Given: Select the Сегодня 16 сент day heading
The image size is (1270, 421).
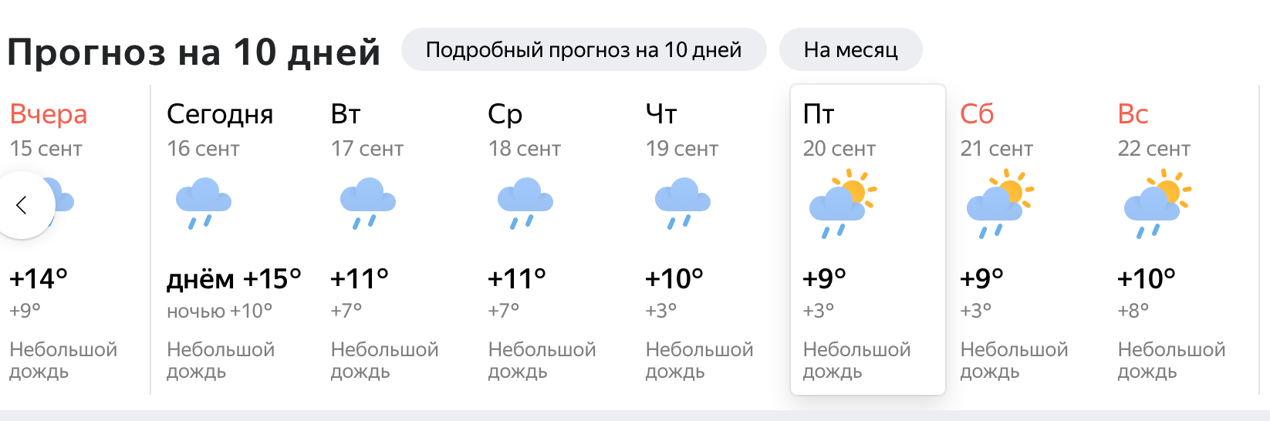Looking at the screenshot, I should click(220, 114).
